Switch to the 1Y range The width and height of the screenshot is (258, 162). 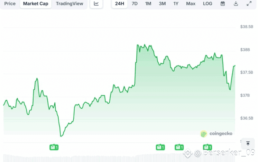[x=176, y=4]
